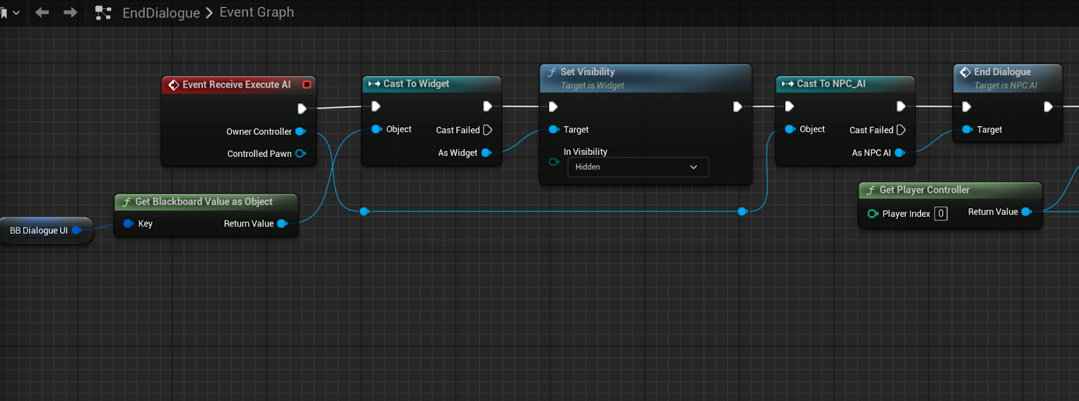Click the exec output pin of Event Receive Execute AI

(x=302, y=109)
